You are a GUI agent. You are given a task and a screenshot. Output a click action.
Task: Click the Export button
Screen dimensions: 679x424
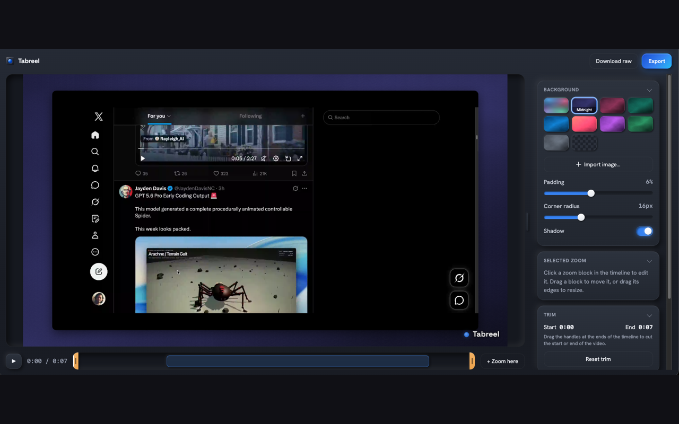(657, 61)
